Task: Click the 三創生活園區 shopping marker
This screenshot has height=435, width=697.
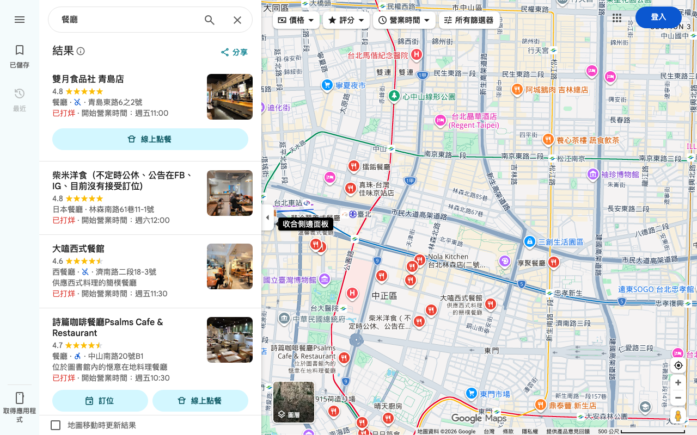Action: [529, 241]
